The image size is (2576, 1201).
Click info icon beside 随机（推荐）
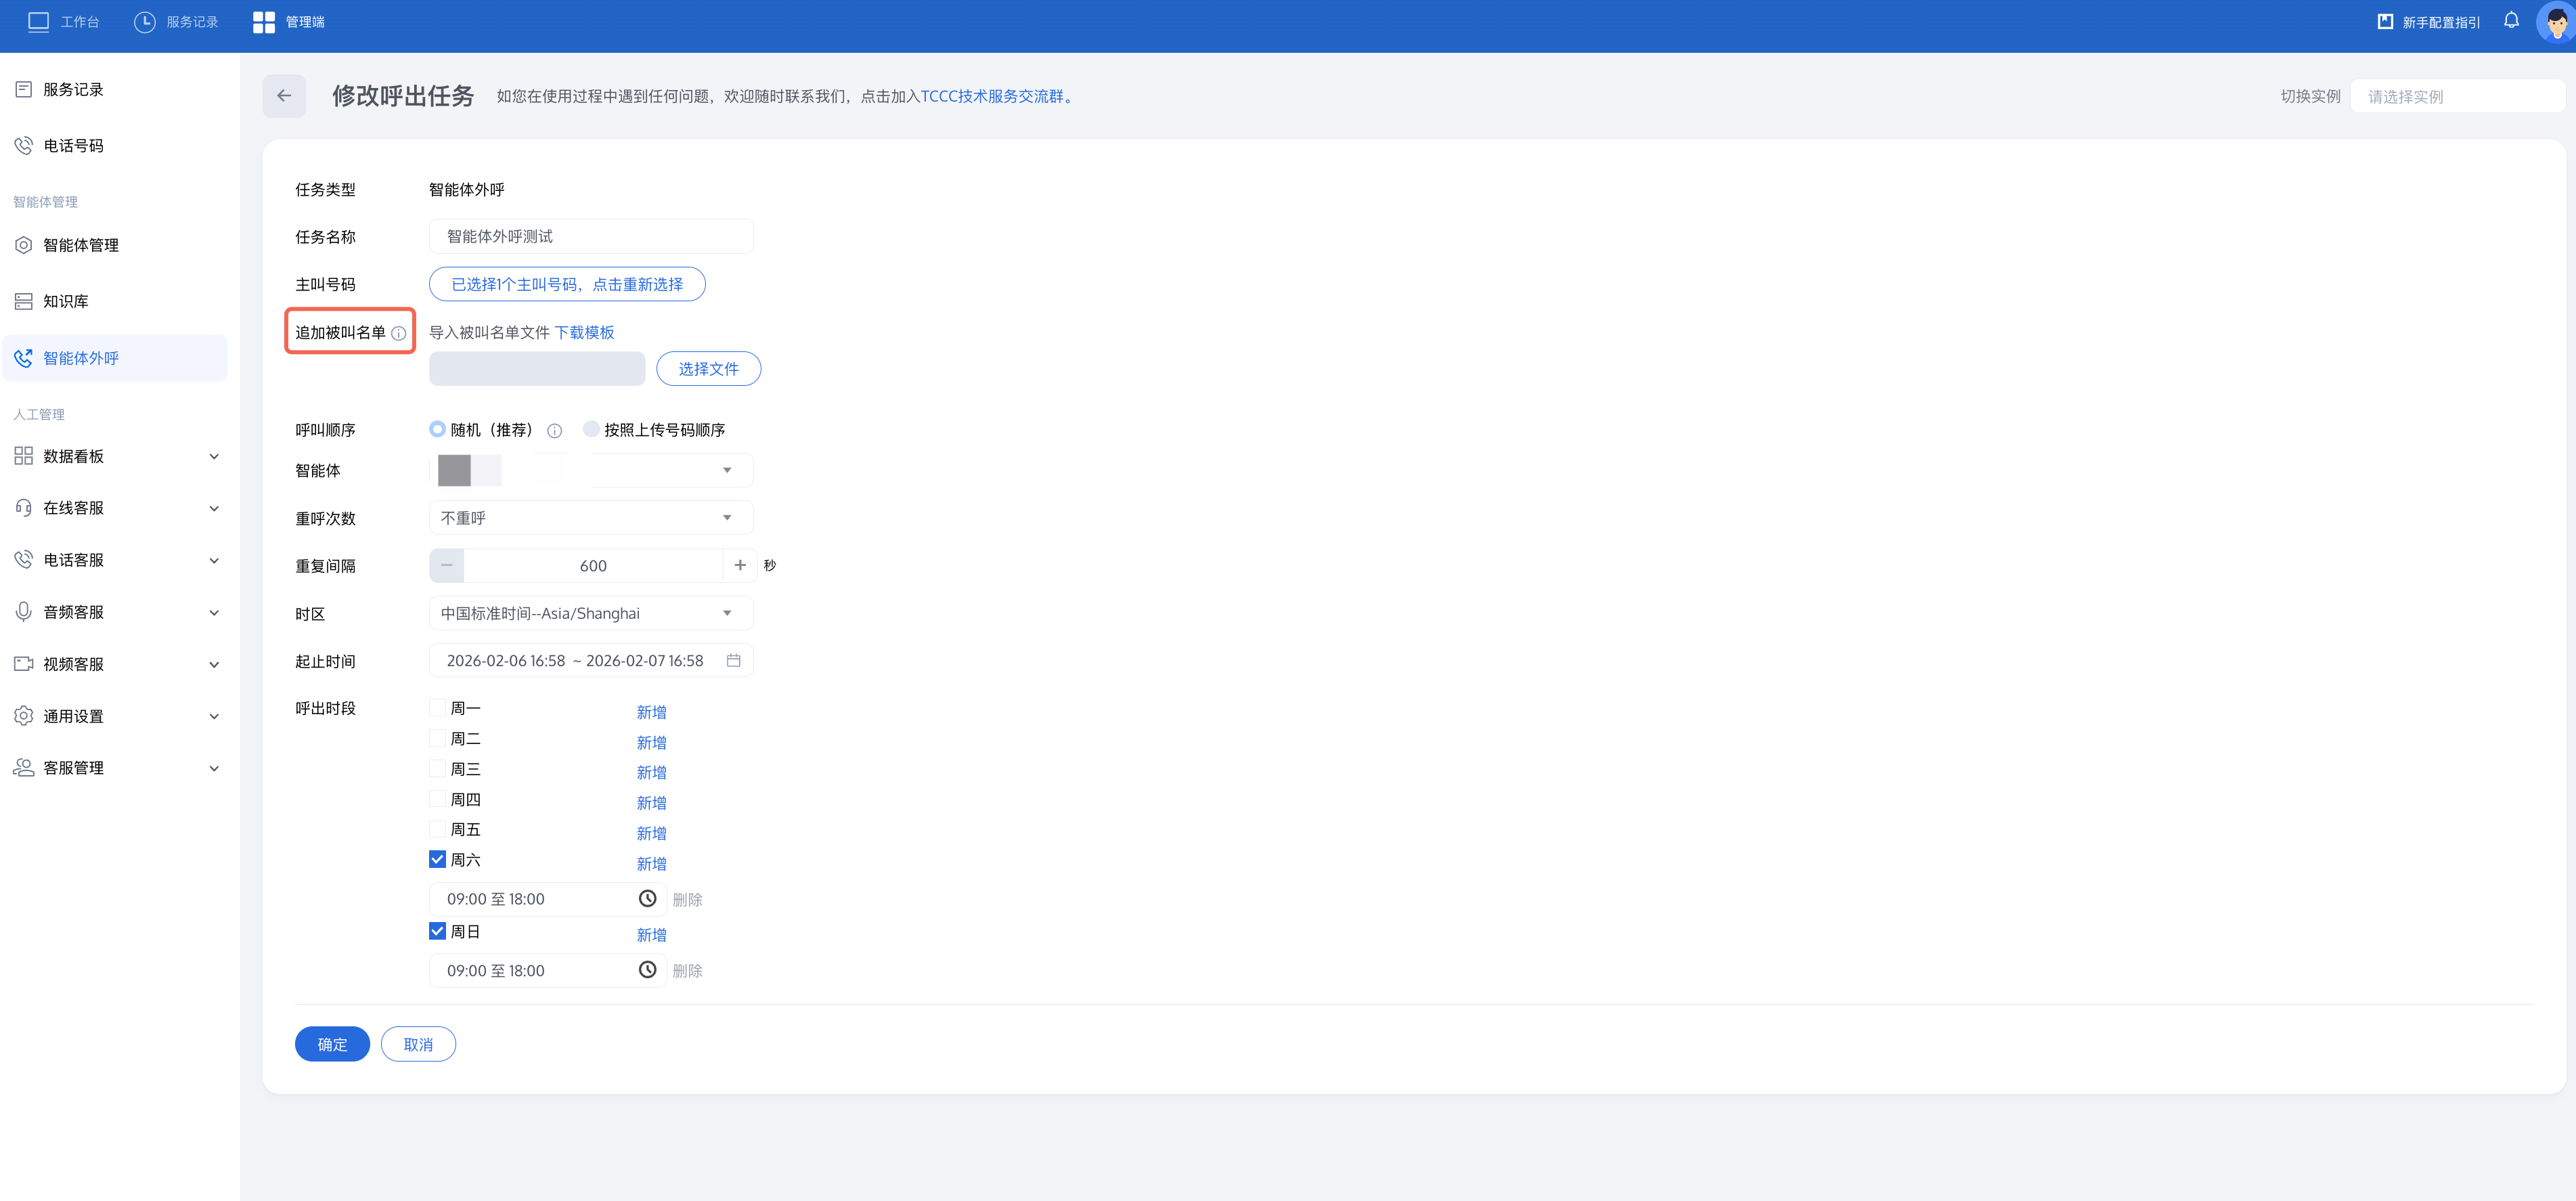554,431
